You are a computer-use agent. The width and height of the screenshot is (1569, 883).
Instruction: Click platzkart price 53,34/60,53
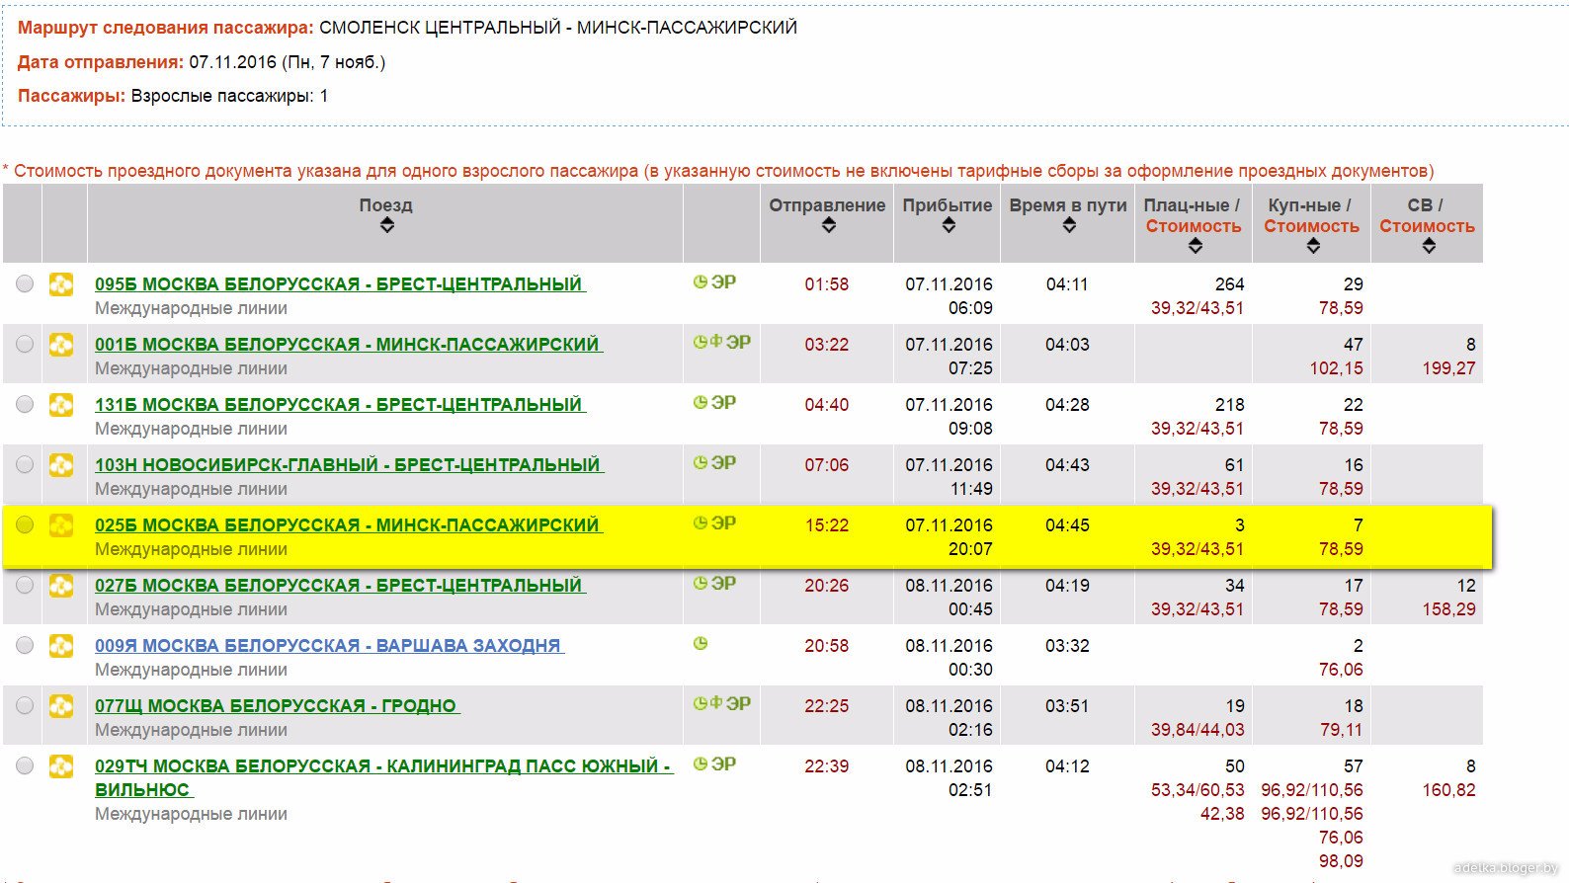[x=1197, y=790]
